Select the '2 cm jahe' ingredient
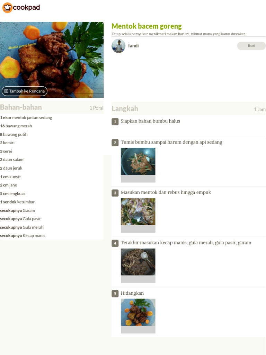The width and height of the screenshot is (266, 355). pos(9,185)
